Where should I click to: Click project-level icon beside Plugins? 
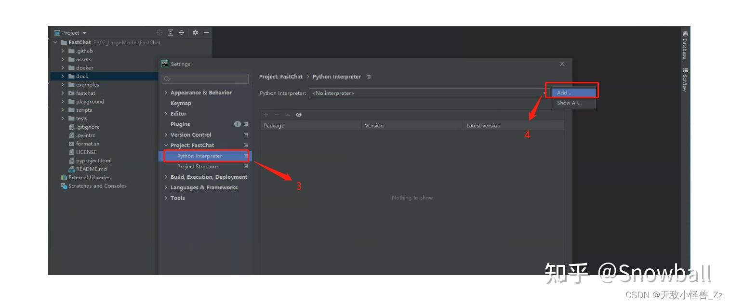246,124
